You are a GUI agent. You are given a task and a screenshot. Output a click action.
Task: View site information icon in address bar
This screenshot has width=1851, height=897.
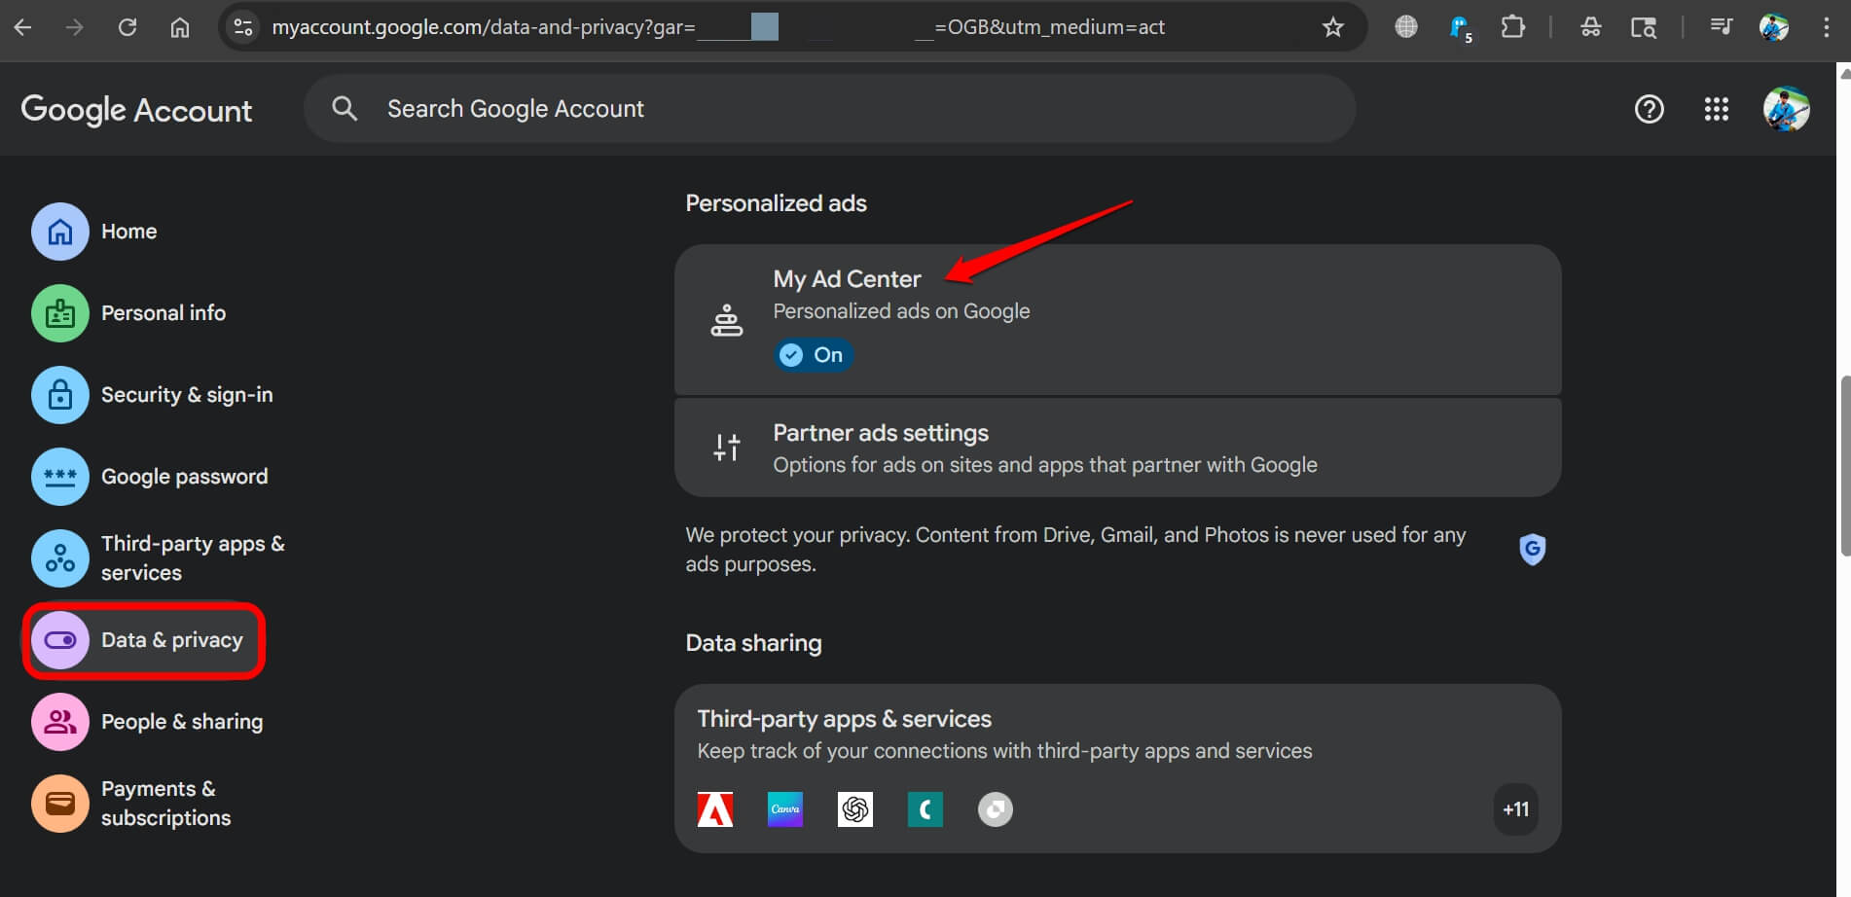(x=243, y=27)
